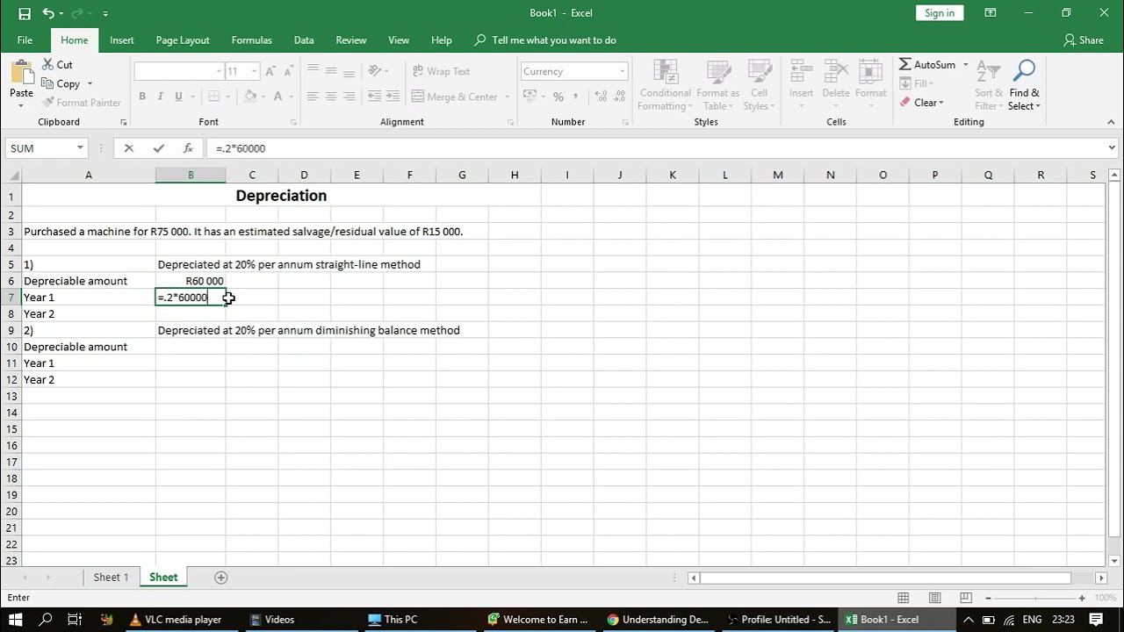
Task: Open Sort & Filter tool
Action: click(989, 84)
